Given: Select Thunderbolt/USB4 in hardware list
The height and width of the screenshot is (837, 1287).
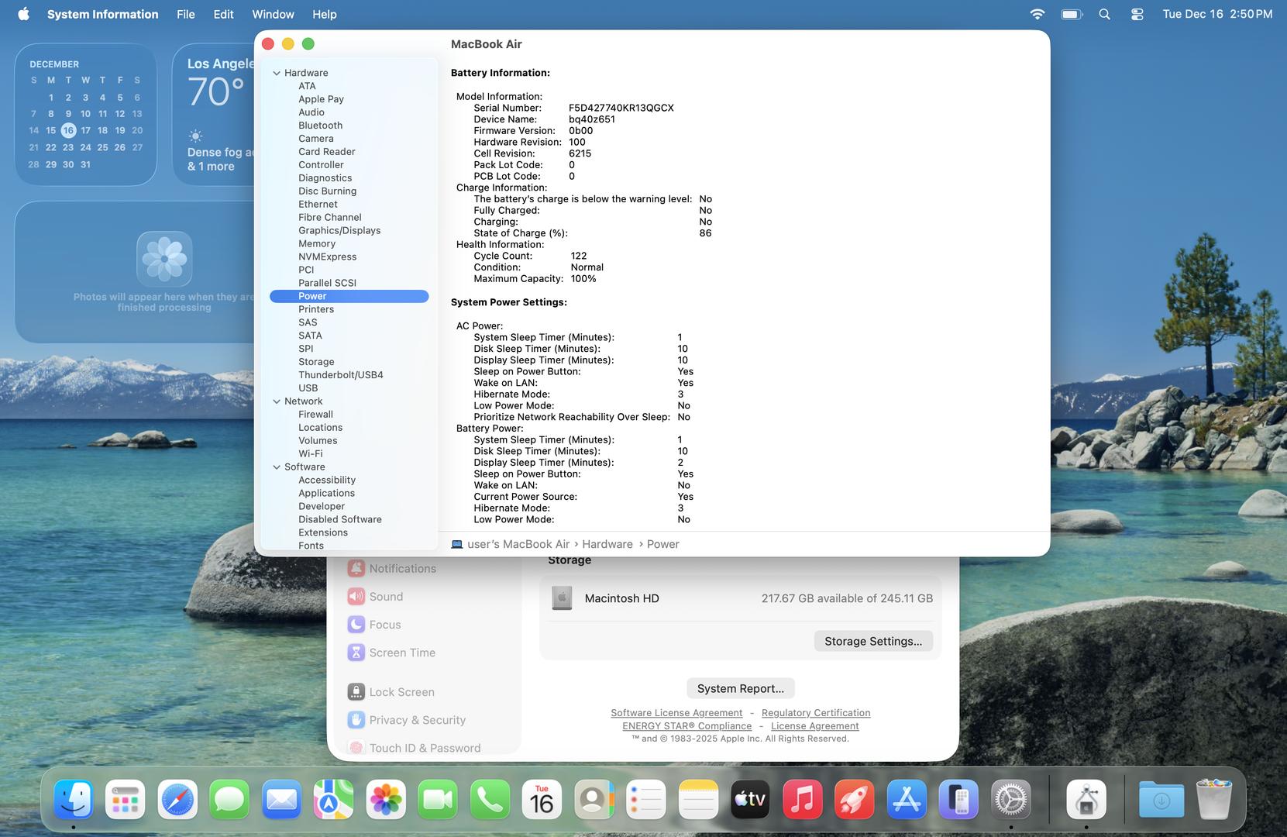Looking at the screenshot, I should click(x=340, y=375).
